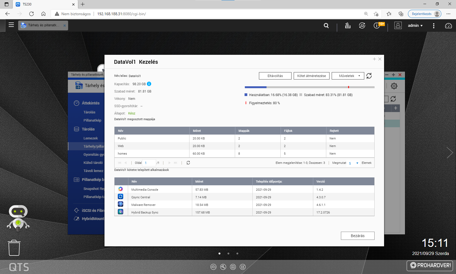Open the dashboard gauge icon
The height and width of the screenshot is (274, 456).
tap(448, 26)
